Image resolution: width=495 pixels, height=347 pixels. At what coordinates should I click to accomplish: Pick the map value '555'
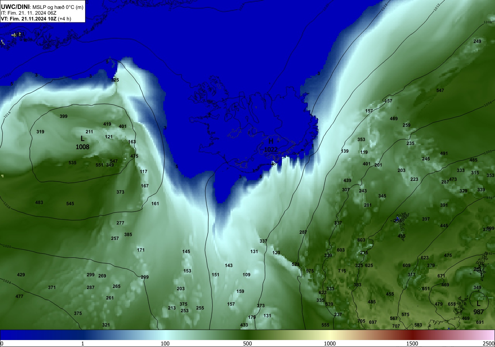click(325, 325)
